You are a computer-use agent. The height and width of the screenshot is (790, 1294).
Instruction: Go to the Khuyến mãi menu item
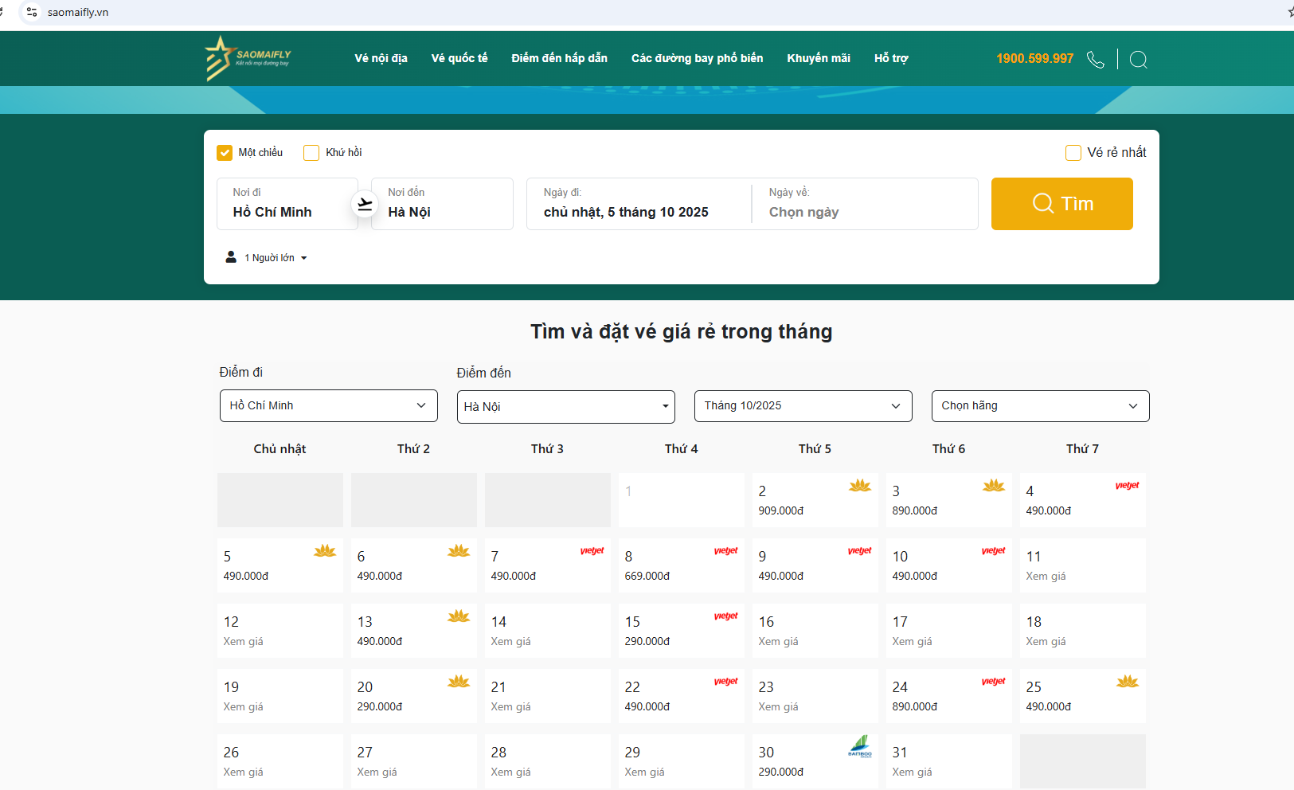(x=818, y=58)
